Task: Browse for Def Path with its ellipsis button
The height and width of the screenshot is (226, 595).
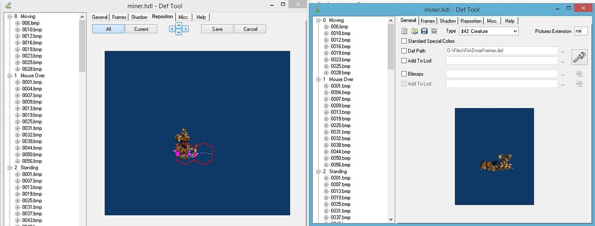Action: coord(563,51)
